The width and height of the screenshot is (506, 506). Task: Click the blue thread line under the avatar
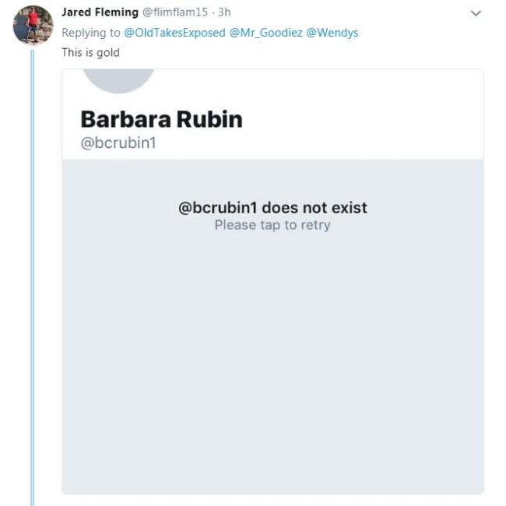click(33, 272)
